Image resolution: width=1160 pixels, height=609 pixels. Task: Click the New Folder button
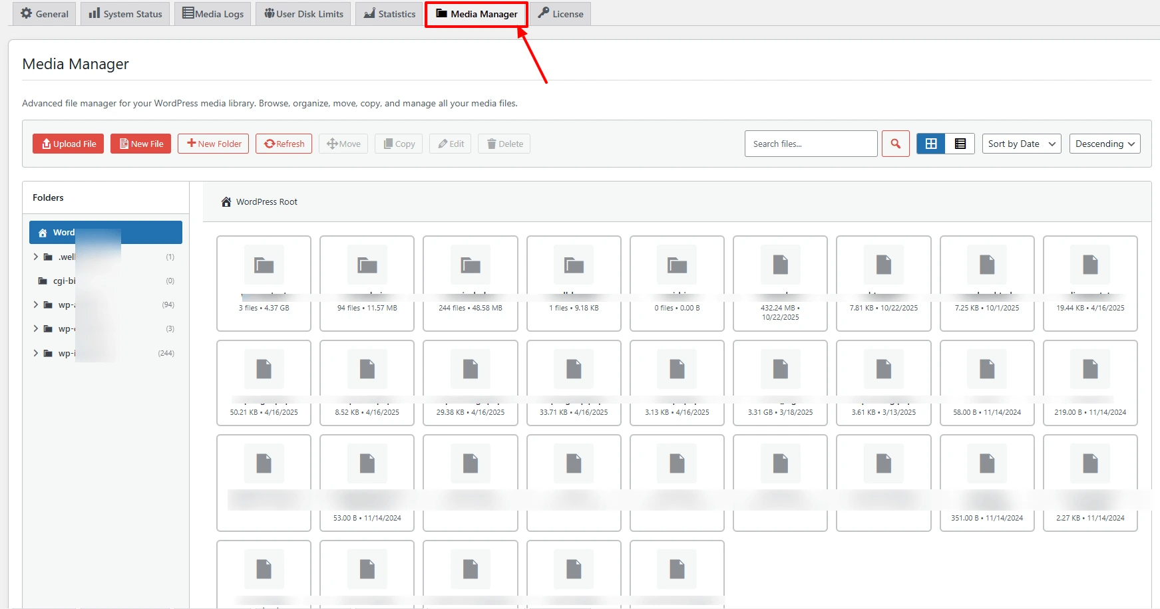pos(214,144)
